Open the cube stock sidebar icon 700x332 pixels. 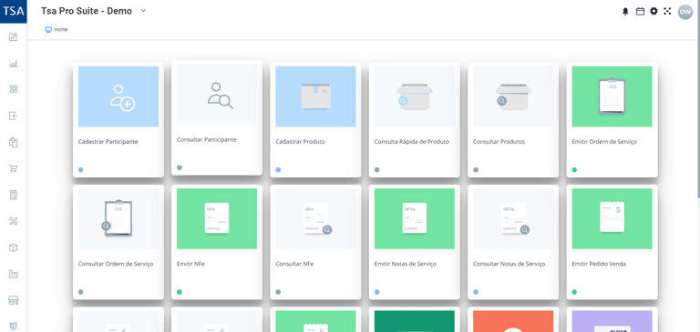[14, 247]
